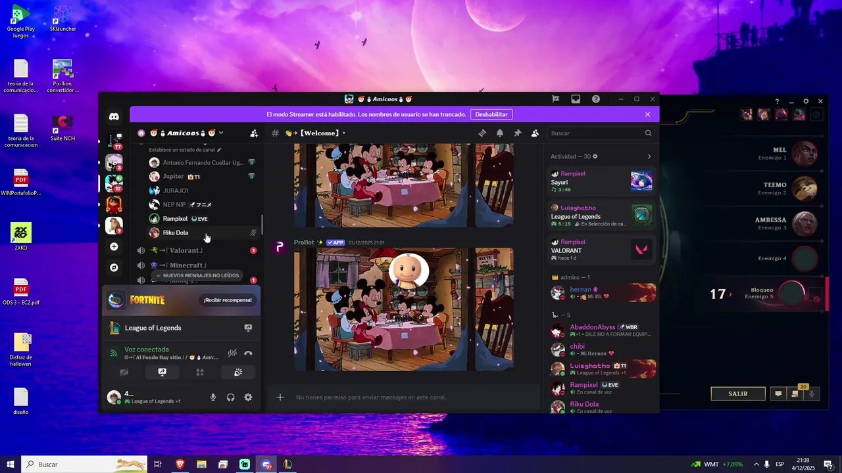Click the Windows taskbar Buscar search box
This screenshot has height=473, width=842.
tap(84, 464)
